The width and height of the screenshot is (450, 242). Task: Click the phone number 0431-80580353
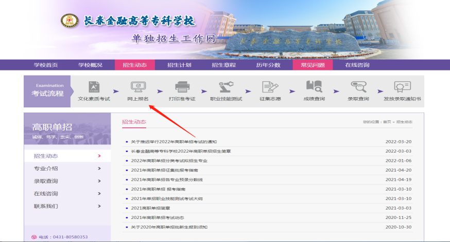coord(71,237)
